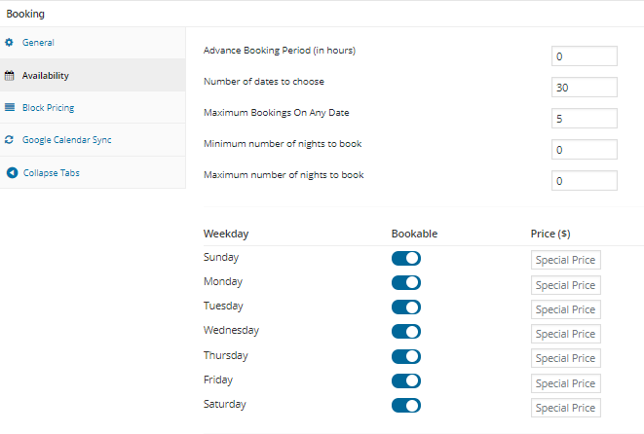Click the General tab gear icon
This screenshot has width=644, height=434.
coord(10,43)
